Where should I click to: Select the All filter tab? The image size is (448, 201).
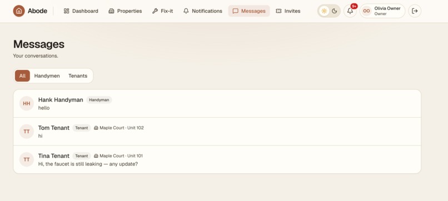22,76
